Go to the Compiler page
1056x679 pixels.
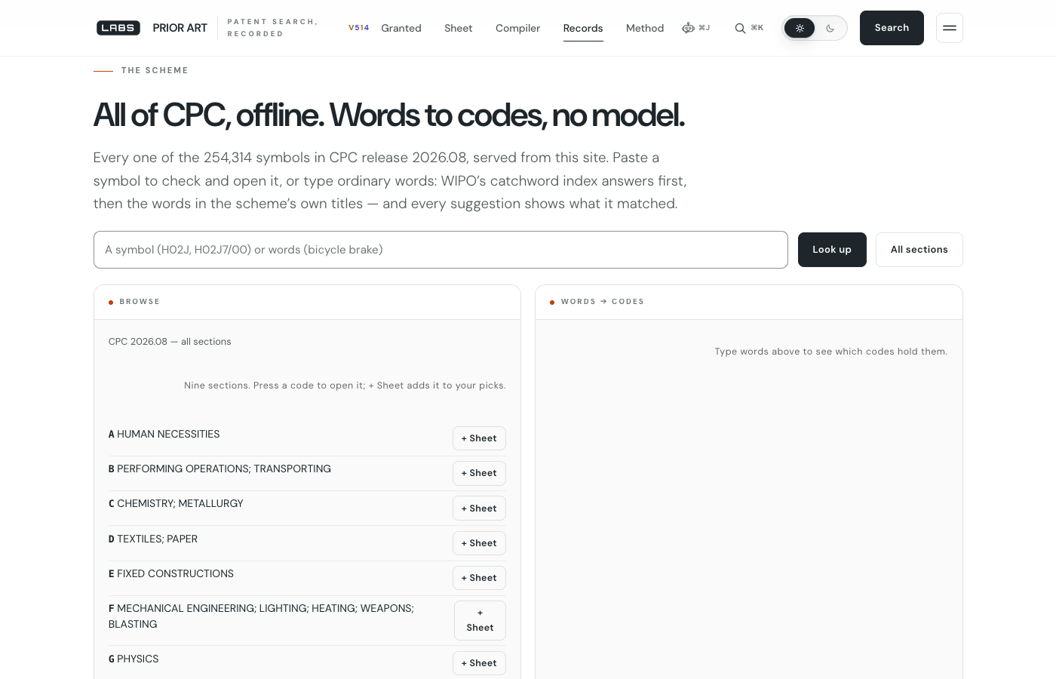[x=517, y=28]
